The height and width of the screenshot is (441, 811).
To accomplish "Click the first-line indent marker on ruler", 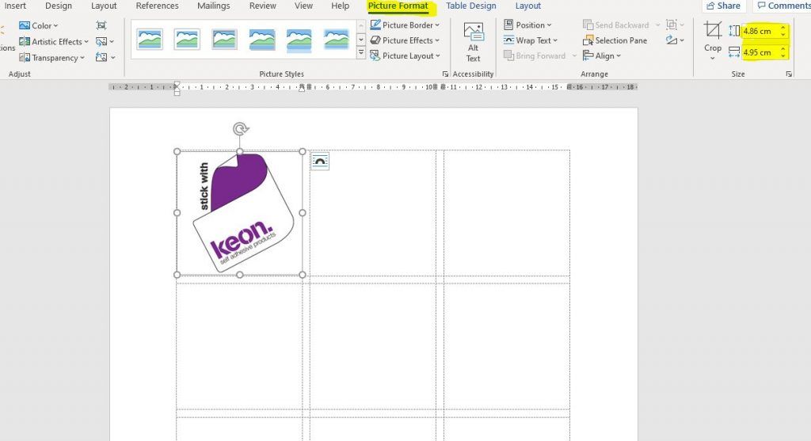I will click(177, 84).
